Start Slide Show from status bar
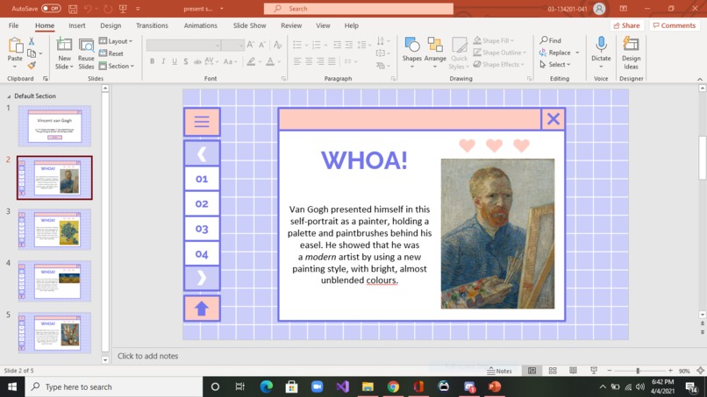 [593, 371]
